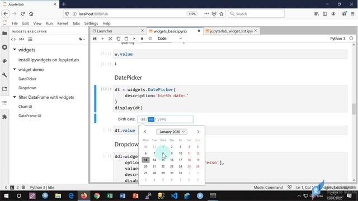Collapse filter DataFrame with widgets section
Screen dimensions: 358x201
coord(15,97)
